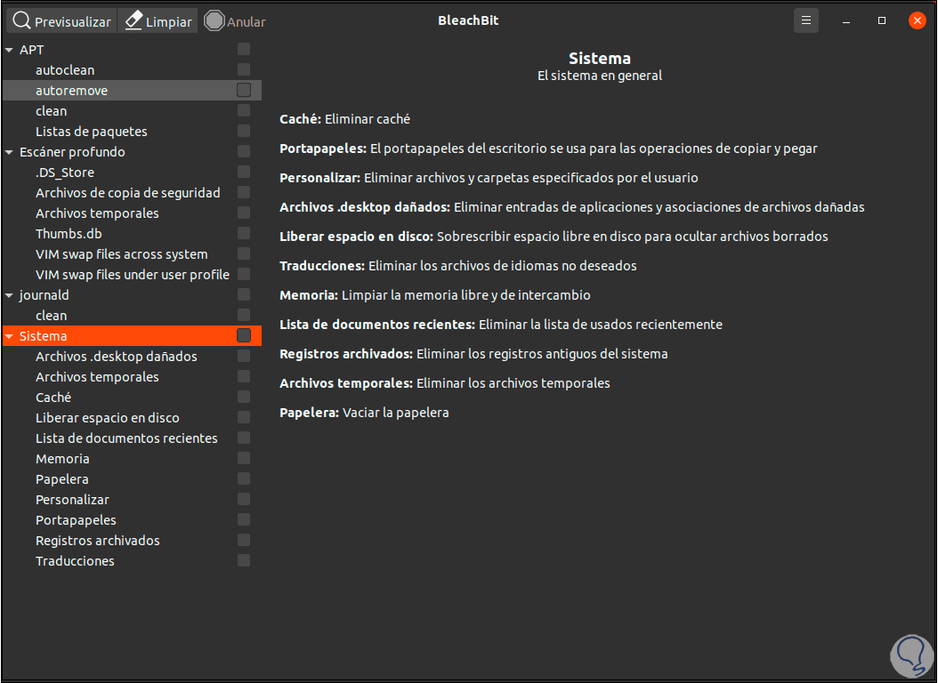This screenshot has height=683, width=938.
Task: Toggle the Sistema group checkbox
Action: click(244, 335)
